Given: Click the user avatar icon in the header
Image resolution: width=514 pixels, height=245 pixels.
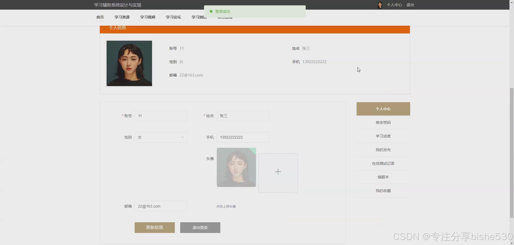Looking at the screenshot, I should [x=380, y=5].
